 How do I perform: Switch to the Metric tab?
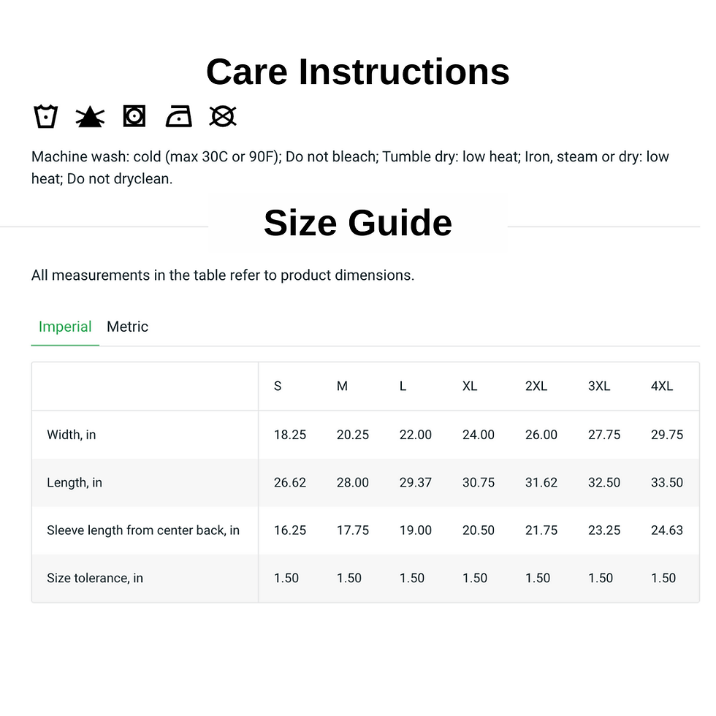[127, 327]
